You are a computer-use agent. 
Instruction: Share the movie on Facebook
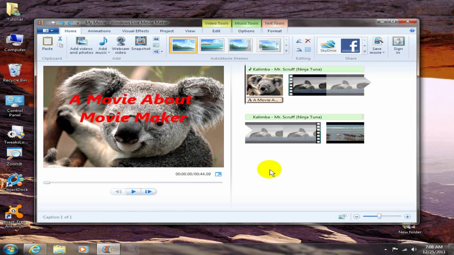pyautogui.click(x=350, y=46)
